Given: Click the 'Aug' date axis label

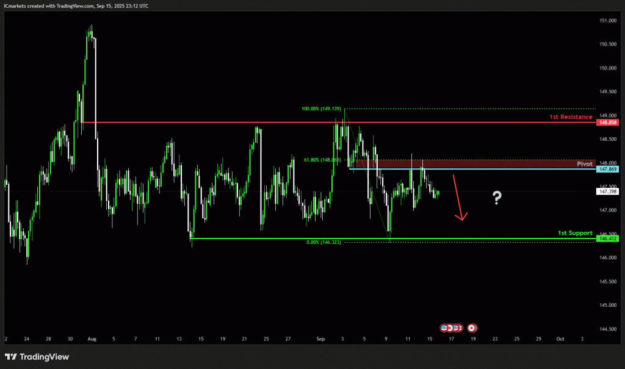Looking at the screenshot, I should [x=92, y=339].
